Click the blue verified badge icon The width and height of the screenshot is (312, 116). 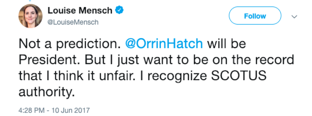tap(119, 10)
